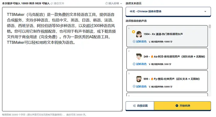Click inside the main text input area
This screenshot has height=117, width=216.
[x=62, y=59]
